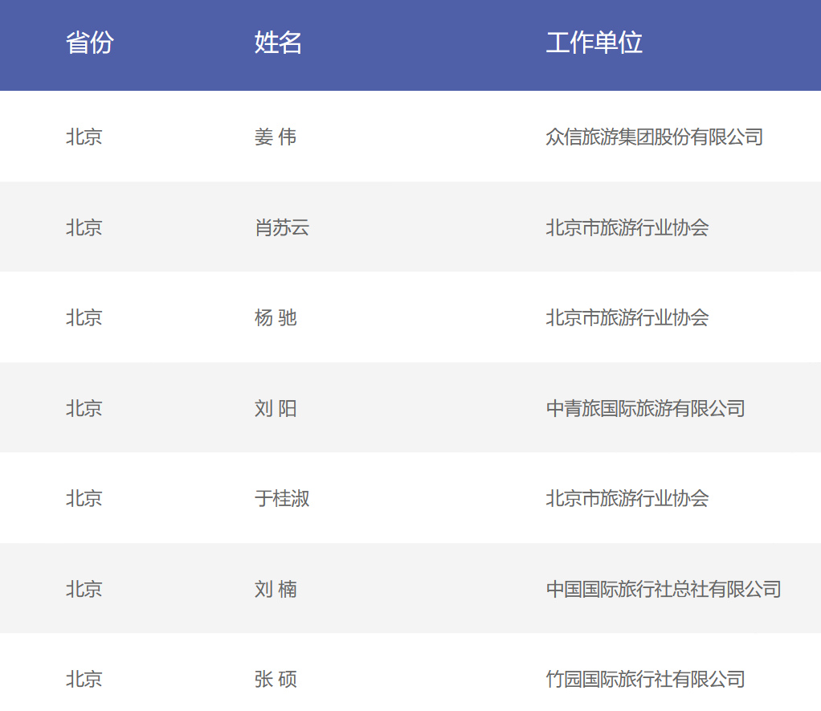The image size is (821, 711).
Task: Click 北京市旅游行业协会 in 于桂淑's row
Action: 627,498
